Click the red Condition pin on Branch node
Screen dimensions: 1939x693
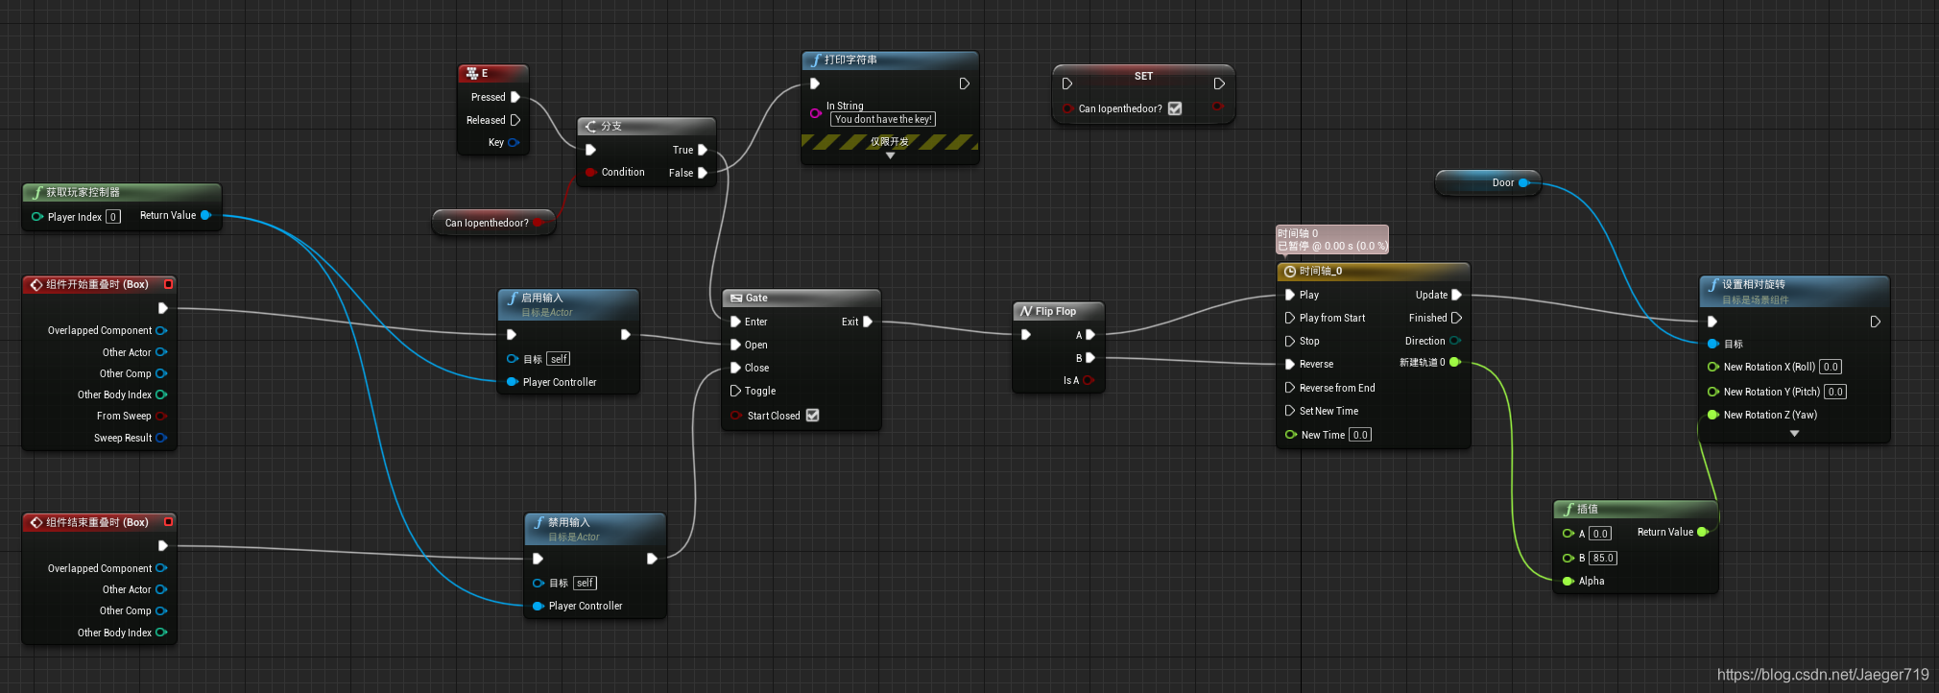click(591, 173)
